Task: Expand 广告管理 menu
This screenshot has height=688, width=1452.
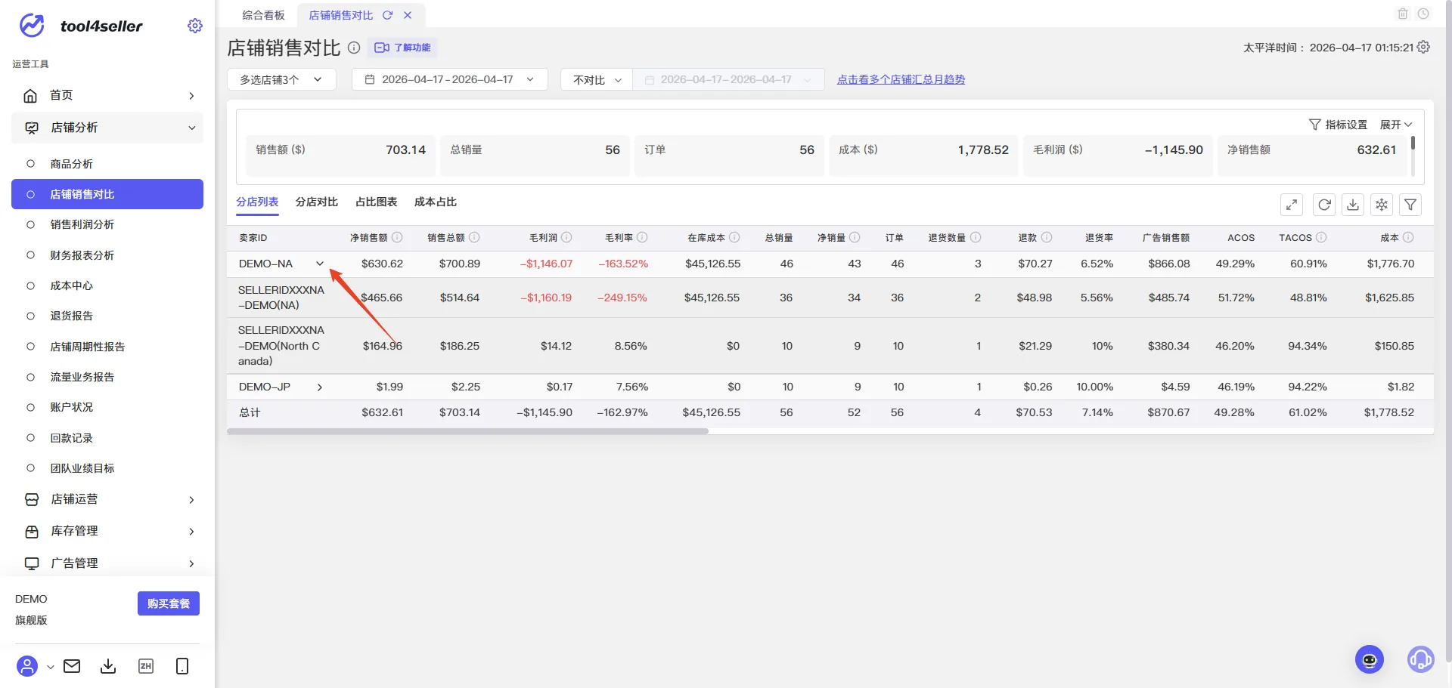Action: 107,563
